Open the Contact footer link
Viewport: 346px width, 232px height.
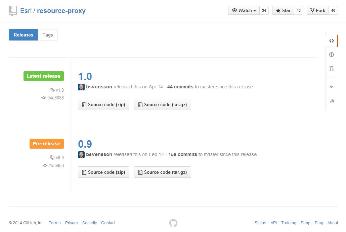coord(108,223)
